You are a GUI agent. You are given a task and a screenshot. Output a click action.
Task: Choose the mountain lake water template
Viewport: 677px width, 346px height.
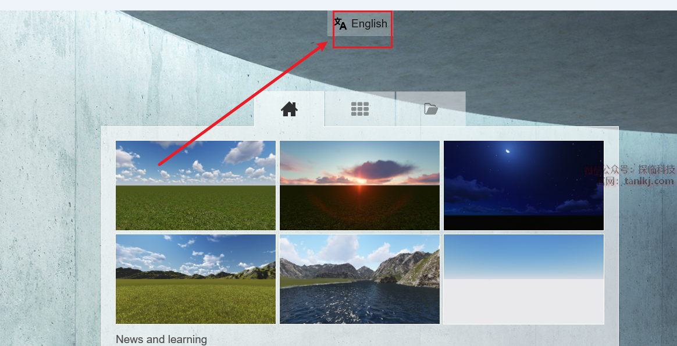click(359, 279)
